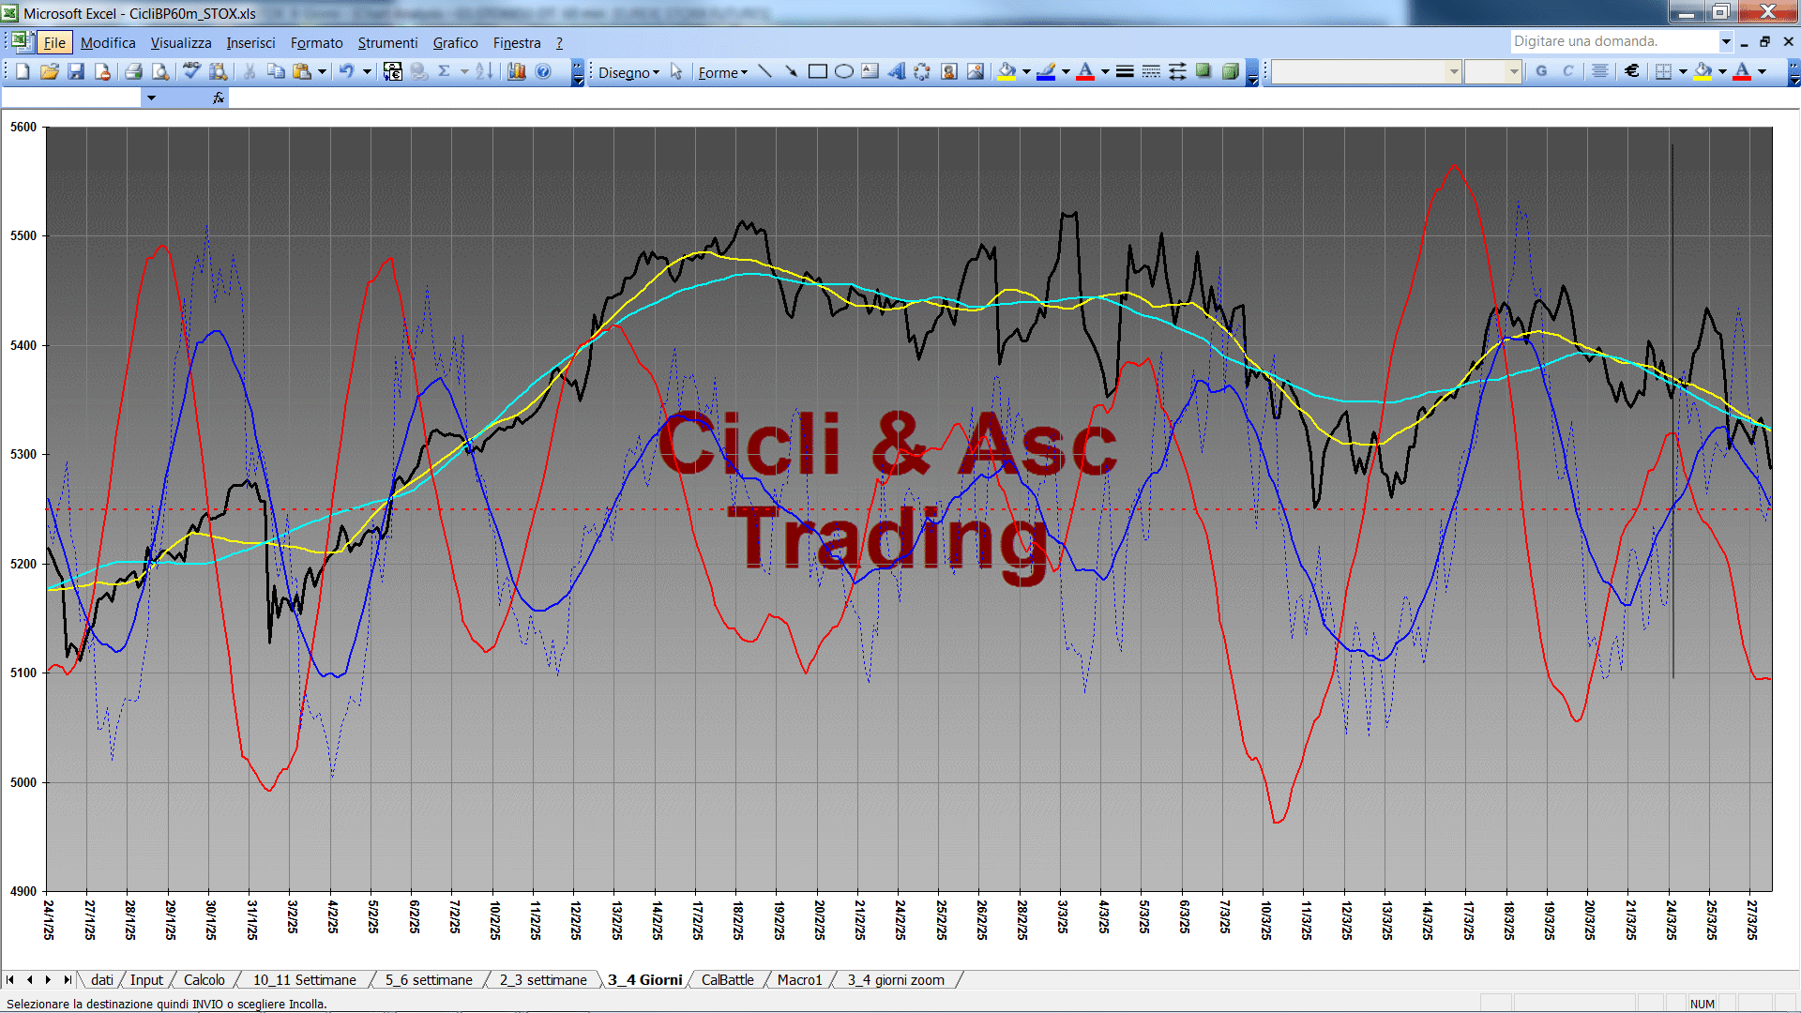Toggle Italic (C) formatting
1801x1013 pixels.
[1567, 71]
